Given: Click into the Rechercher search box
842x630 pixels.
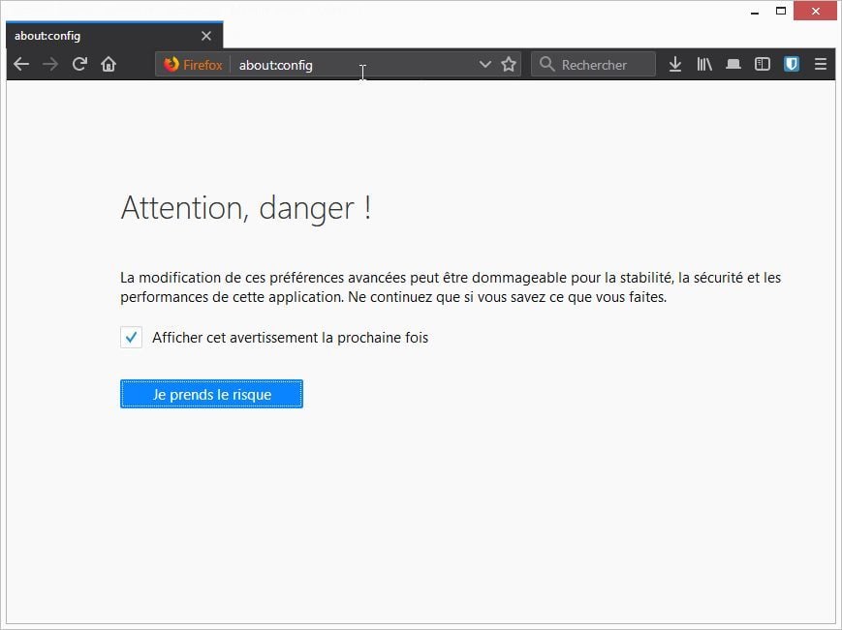Looking at the screenshot, I should (593, 65).
